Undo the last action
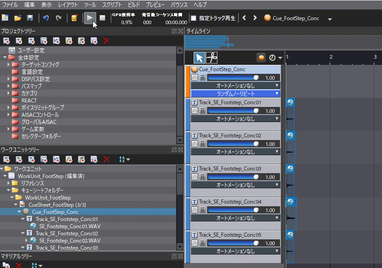 46,18
